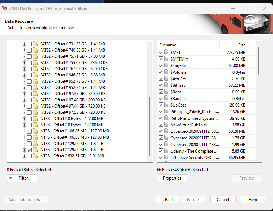Uncheck the NewVirtualDisk1.vdi checkbox

tap(161, 125)
